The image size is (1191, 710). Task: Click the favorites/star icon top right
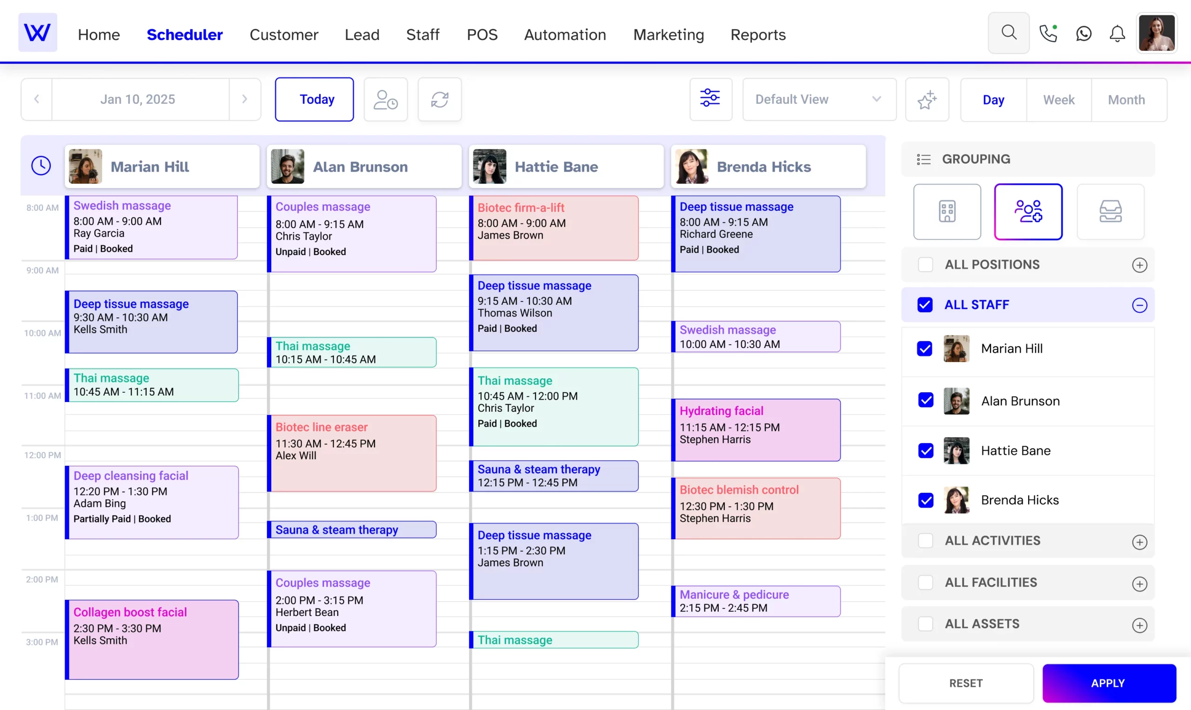(x=927, y=100)
